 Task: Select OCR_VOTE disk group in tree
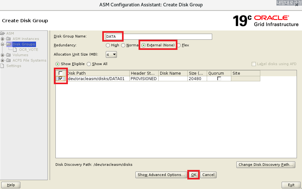[28, 50]
